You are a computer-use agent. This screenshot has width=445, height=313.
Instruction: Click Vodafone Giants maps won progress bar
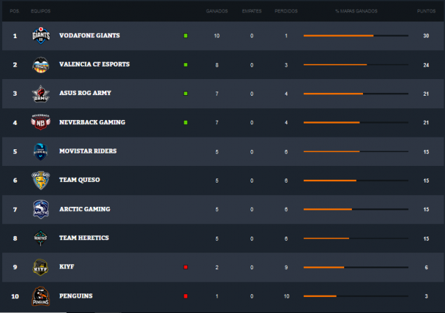[x=356, y=35]
